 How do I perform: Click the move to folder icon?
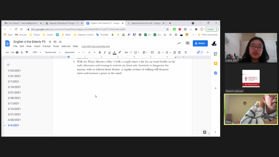(x=55, y=42)
